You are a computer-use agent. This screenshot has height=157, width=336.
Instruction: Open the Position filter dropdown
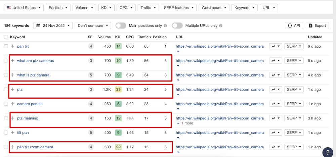[58, 8]
